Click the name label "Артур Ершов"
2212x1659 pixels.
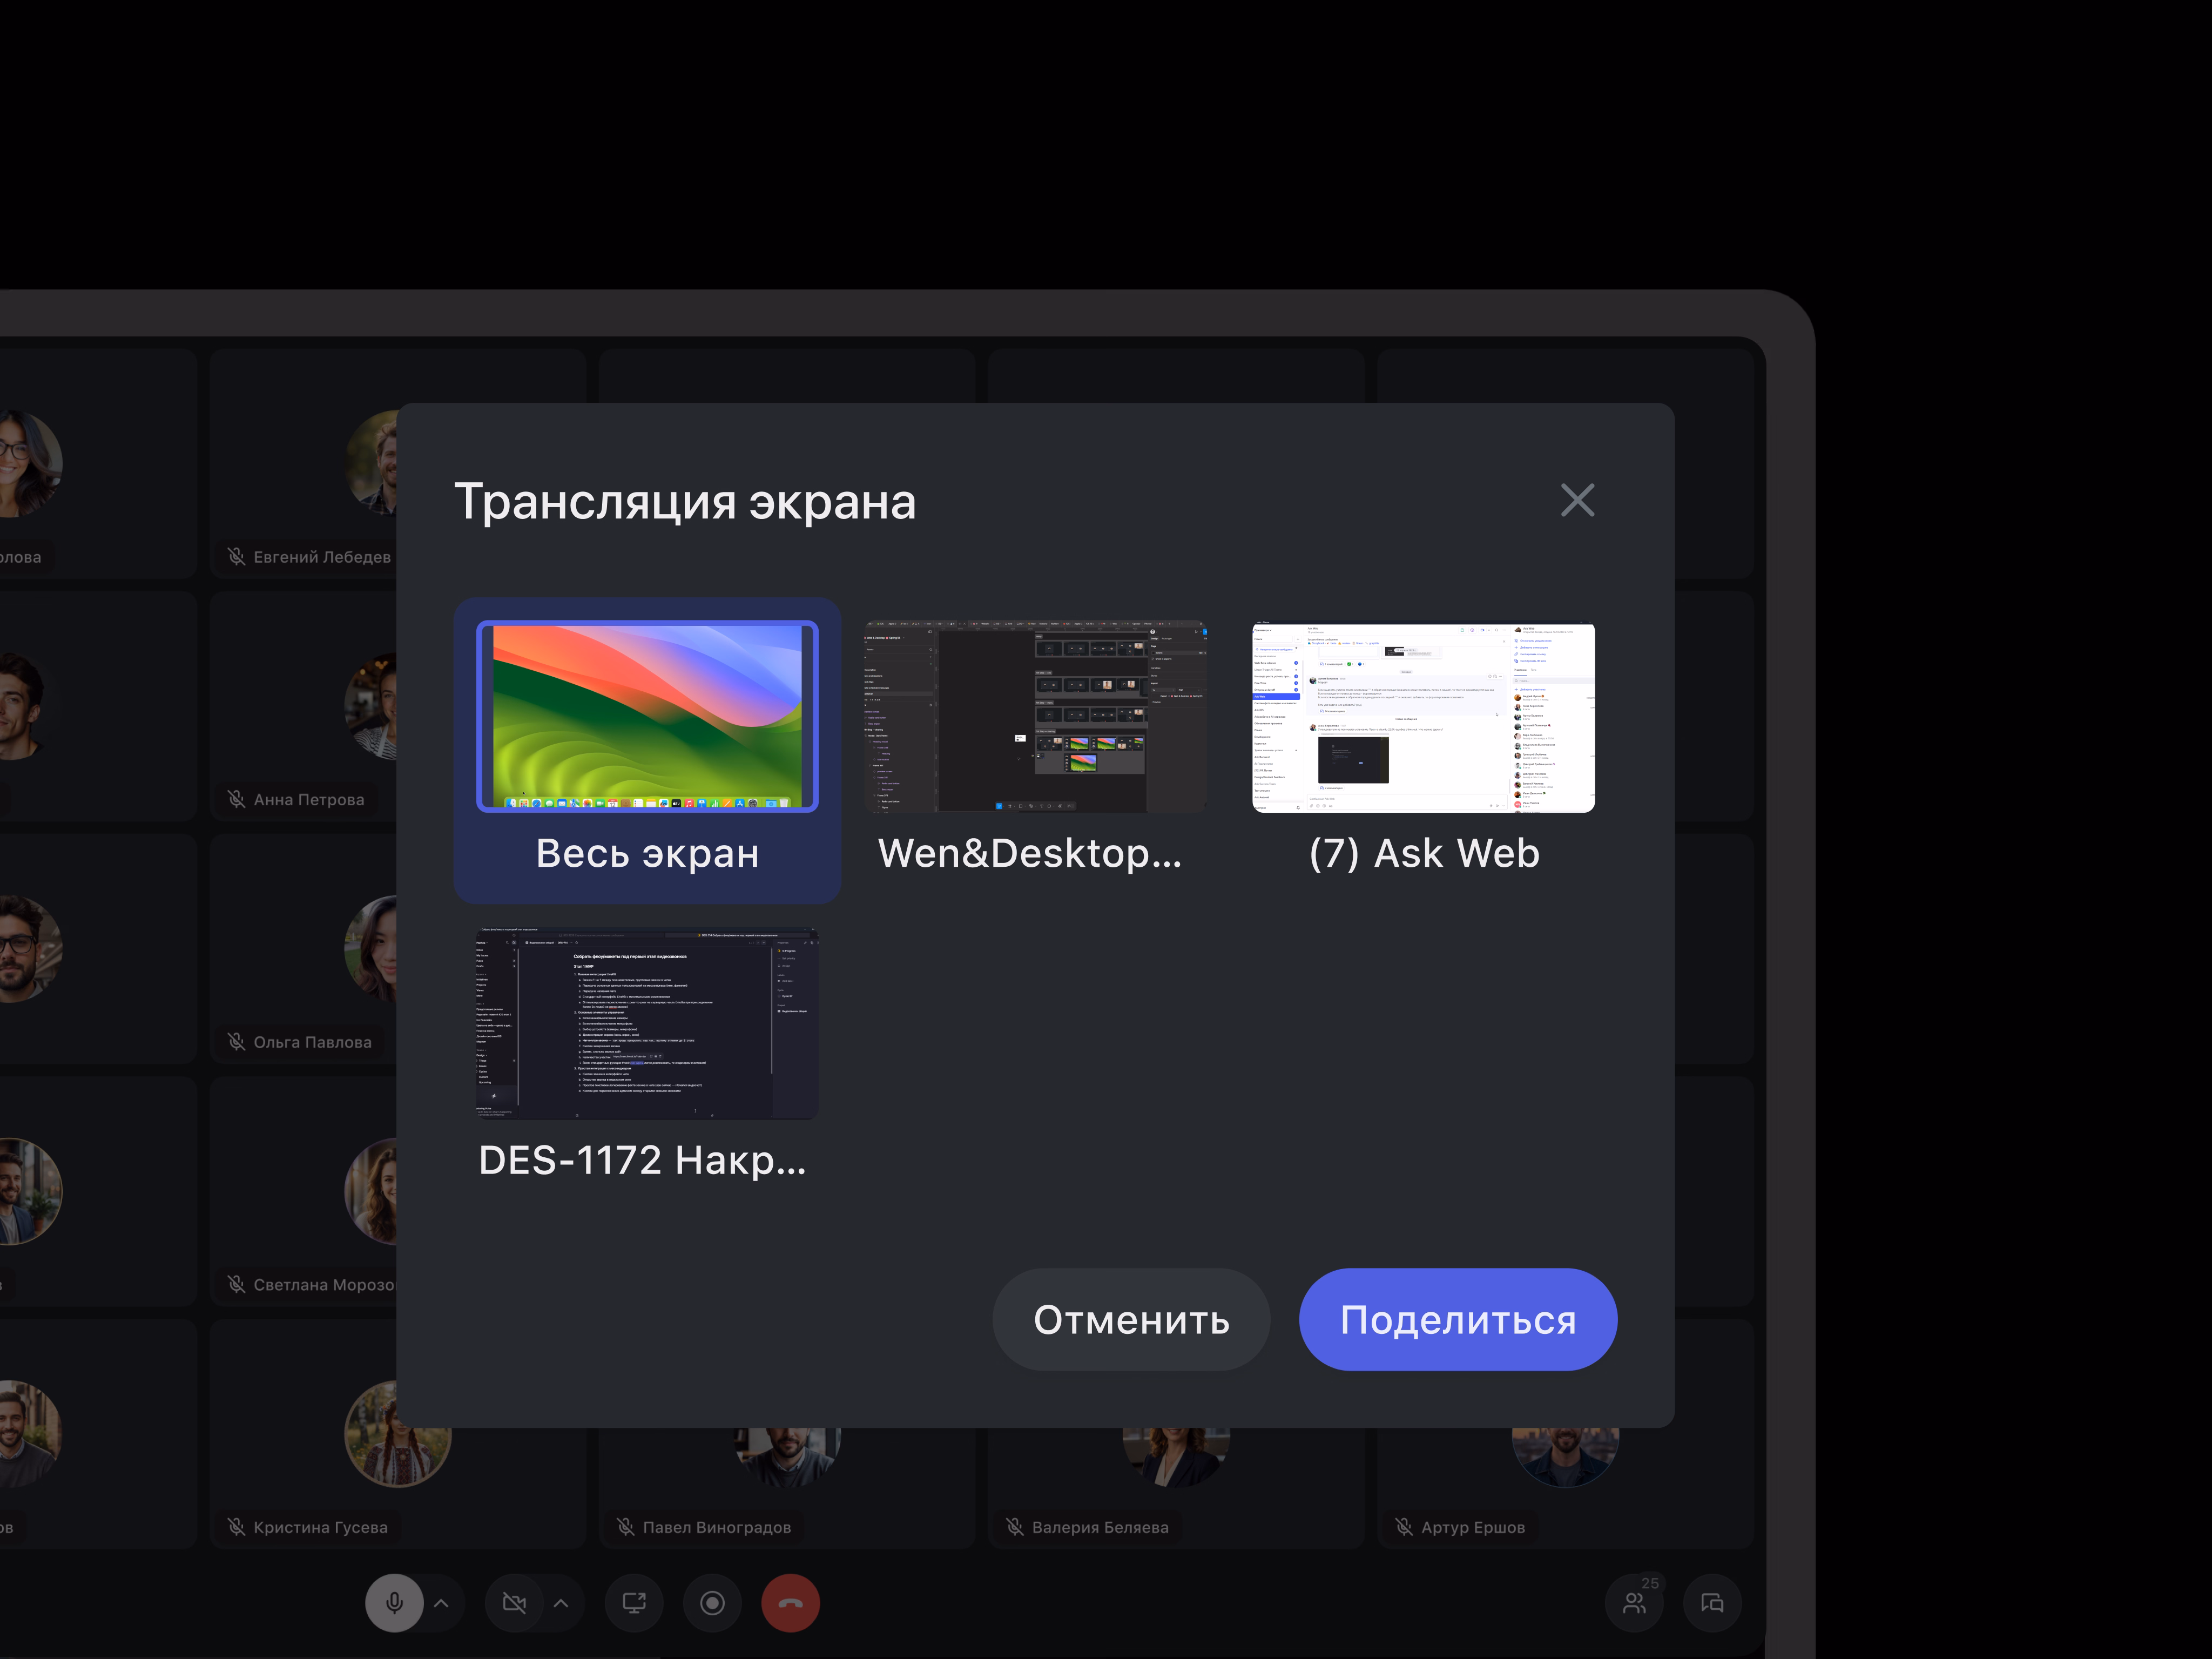(x=1473, y=1528)
